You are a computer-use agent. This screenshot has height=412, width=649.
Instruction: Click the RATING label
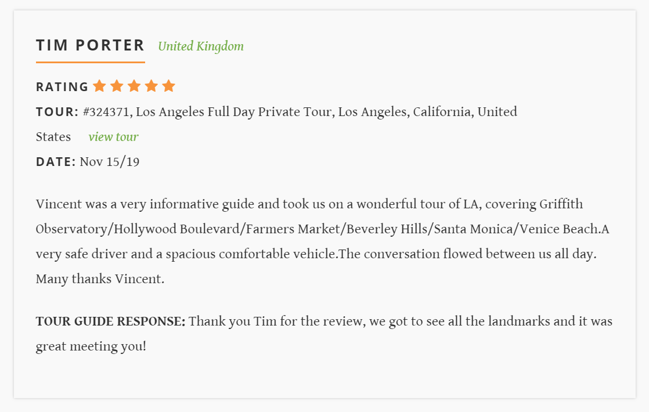point(62,87)
